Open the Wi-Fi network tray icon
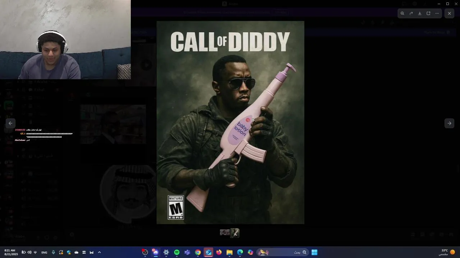Image resolution: width=460 pixels, height=258 pixels. 35,252
